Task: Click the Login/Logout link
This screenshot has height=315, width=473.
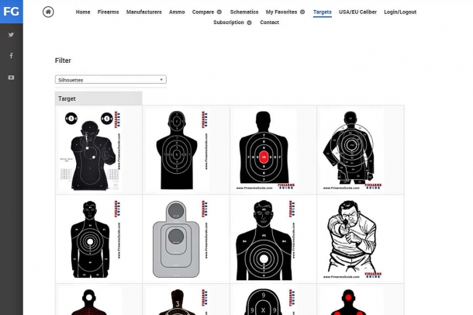Action: 400,12
